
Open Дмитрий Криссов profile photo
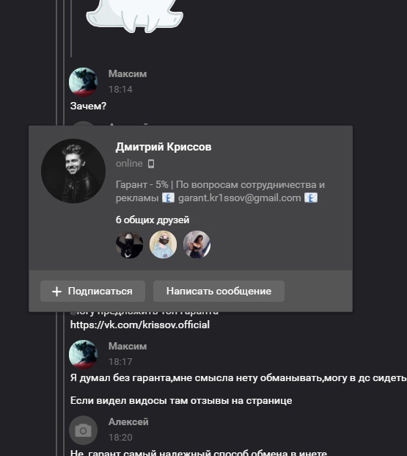point(73,171)
